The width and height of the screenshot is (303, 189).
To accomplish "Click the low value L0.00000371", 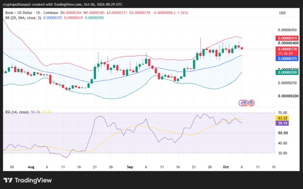I will click(117, 13).
